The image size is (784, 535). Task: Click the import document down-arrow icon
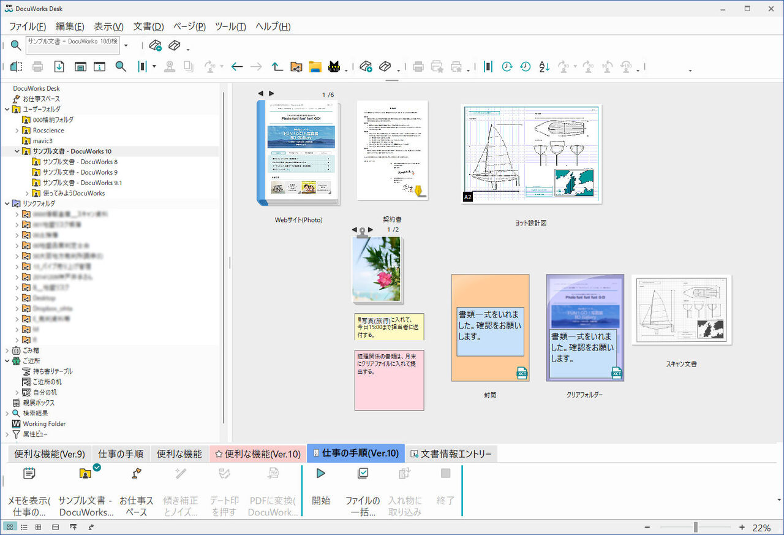tap(59, 66)
